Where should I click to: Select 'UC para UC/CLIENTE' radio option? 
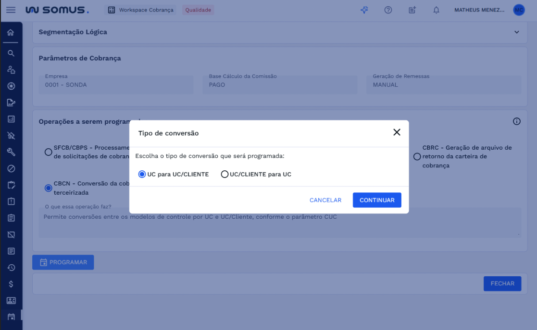coord(142,174)
